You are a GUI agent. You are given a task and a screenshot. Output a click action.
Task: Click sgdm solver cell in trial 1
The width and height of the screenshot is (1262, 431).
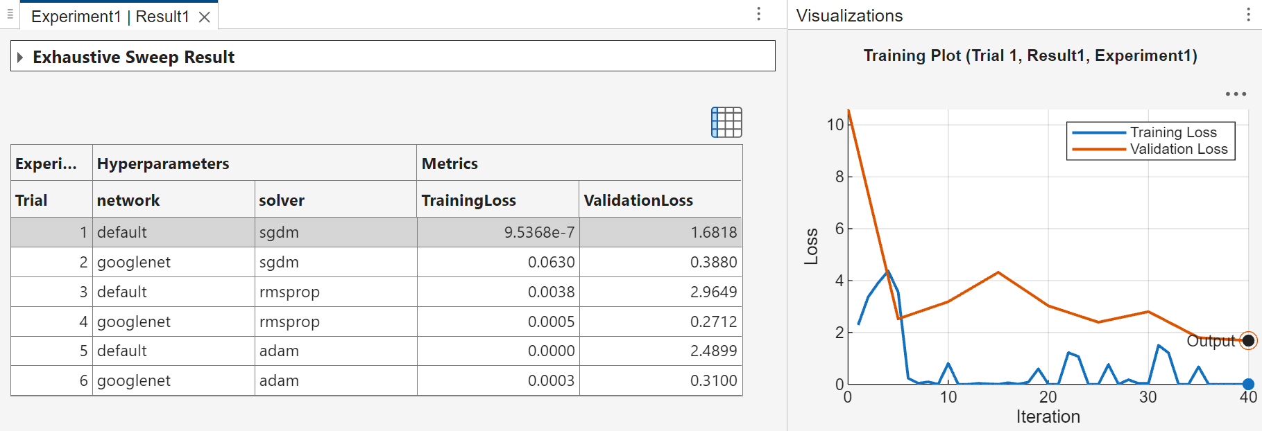pyautogui.click(x=336, y=232)
